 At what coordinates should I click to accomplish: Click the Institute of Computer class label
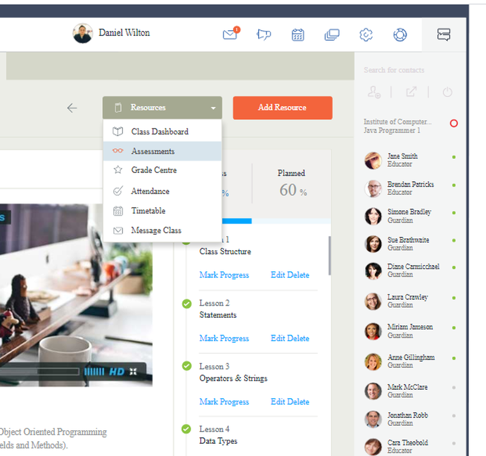(398, 126)
